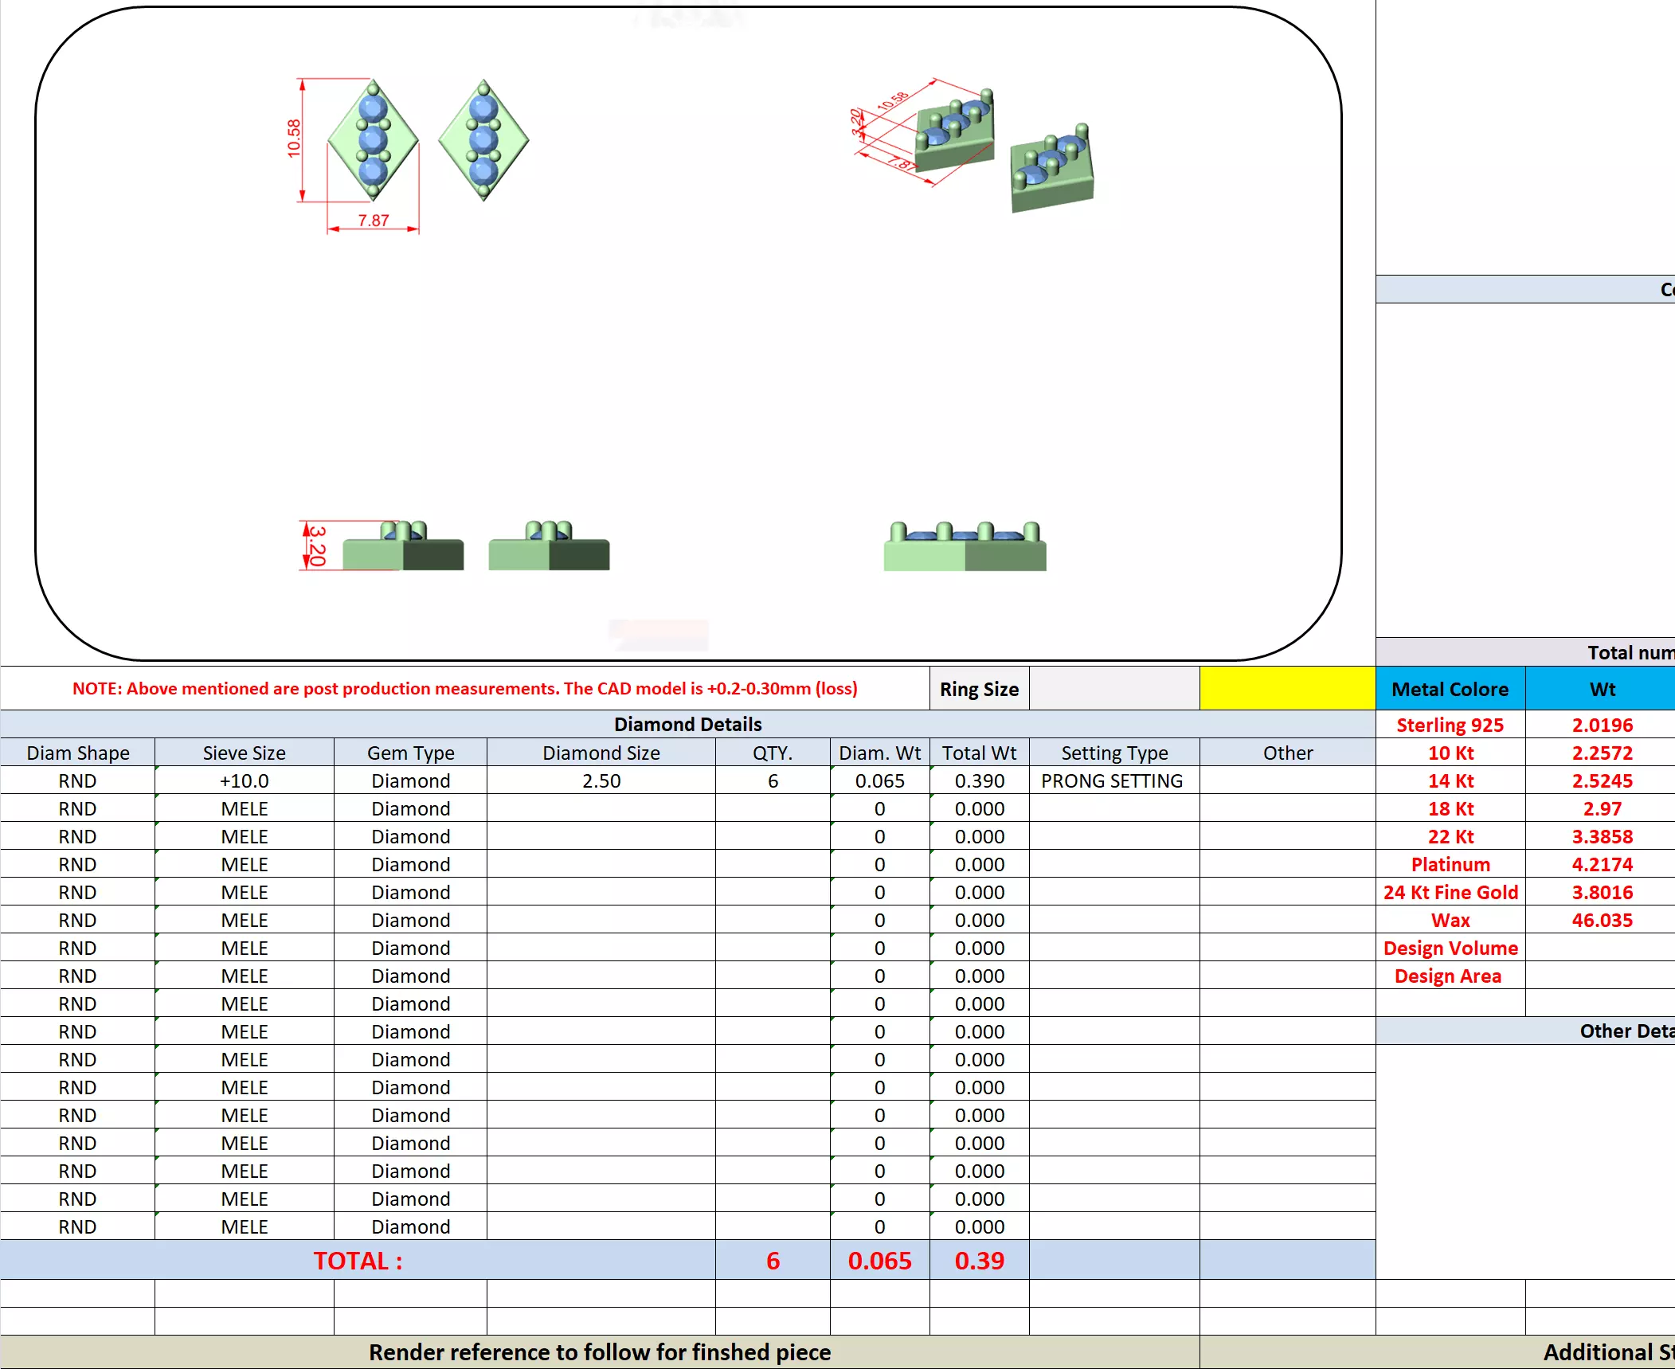Click the empty Ring Size input cell
This screenshot has width=1675, height=1369.
(1113, 689)
